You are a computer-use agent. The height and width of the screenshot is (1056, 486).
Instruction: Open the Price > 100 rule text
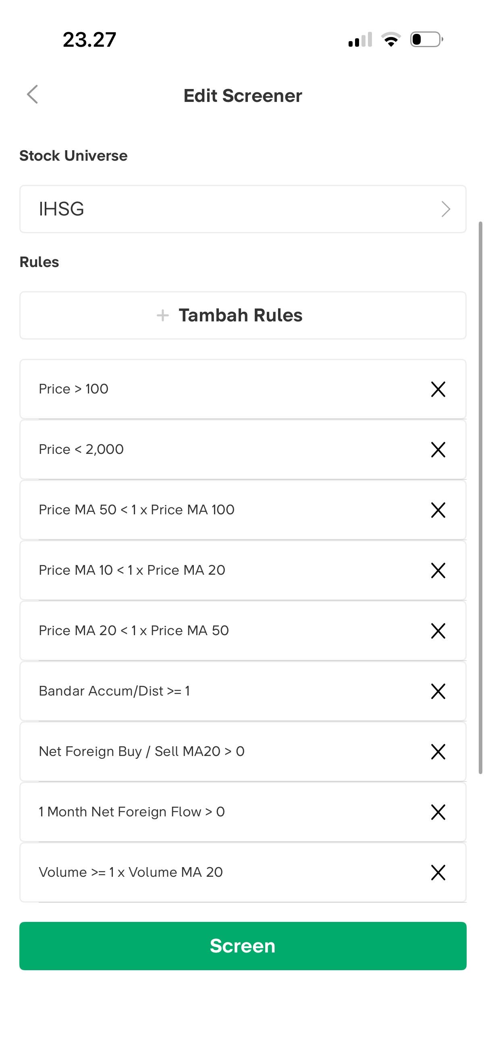click(74, 389)
